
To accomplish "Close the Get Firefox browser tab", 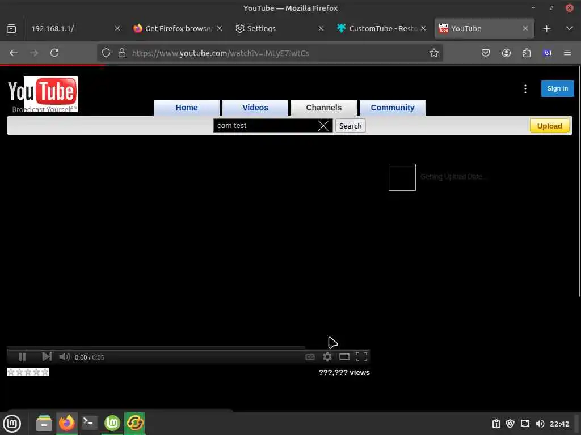I will coord(220,28).
